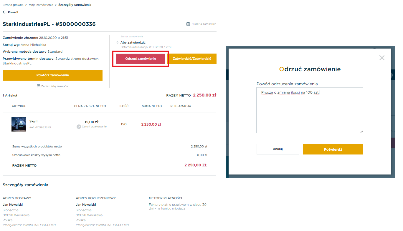Click the text area resize handle corner
The height and width of the screenshot is (231, 403).
tap(361, 131)
